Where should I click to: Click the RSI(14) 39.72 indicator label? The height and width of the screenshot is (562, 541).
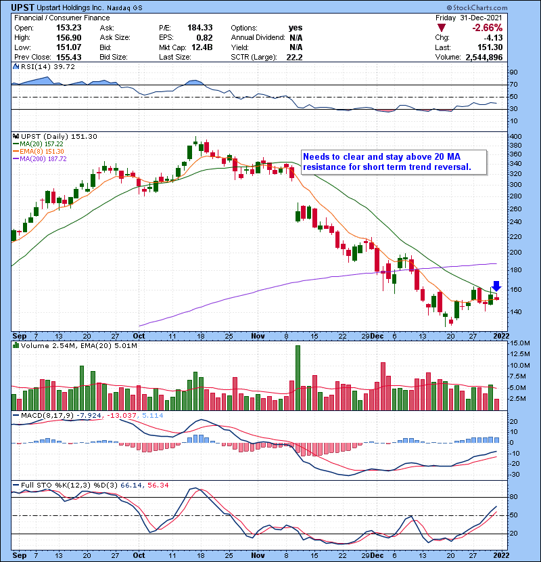pyautogui.click(x=47, y=66)
